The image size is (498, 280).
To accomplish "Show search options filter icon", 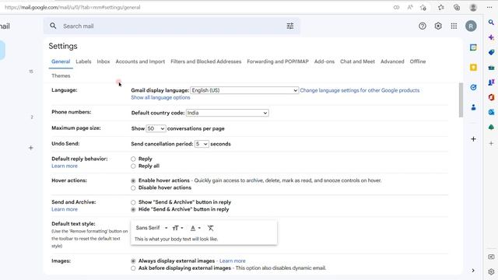I will tap(290, 26).
